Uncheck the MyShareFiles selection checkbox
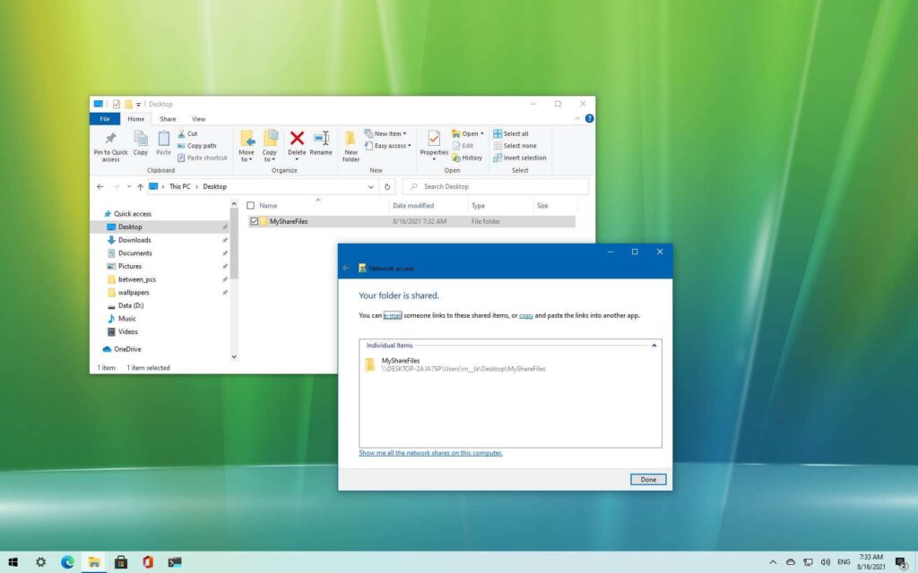918x573 pixels. [x=254, y=221]
